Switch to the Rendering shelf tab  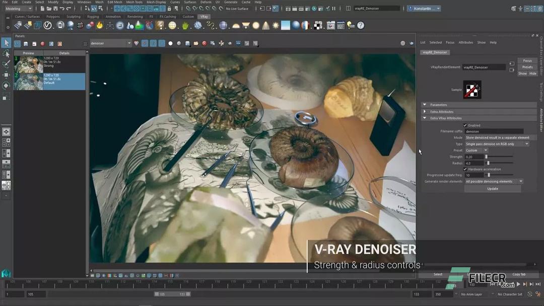(x=135, y=17)
